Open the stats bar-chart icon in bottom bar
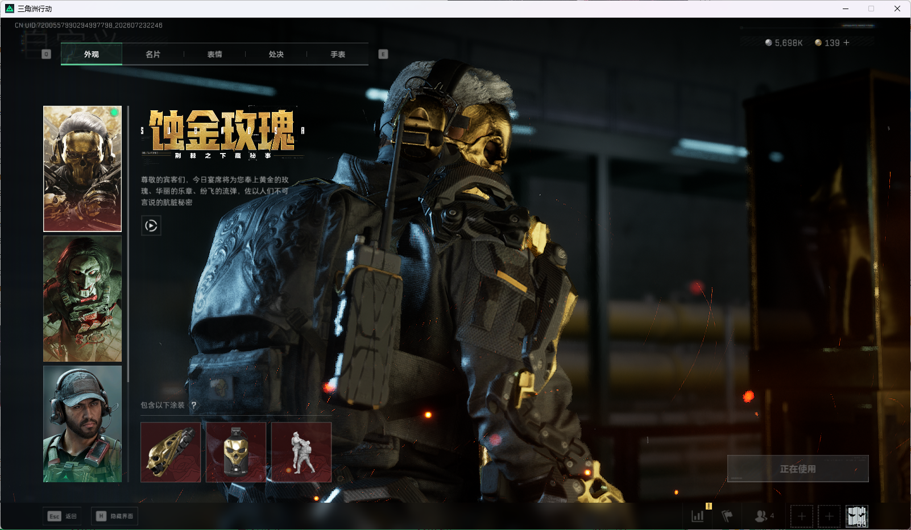 [x=697, y=516]
